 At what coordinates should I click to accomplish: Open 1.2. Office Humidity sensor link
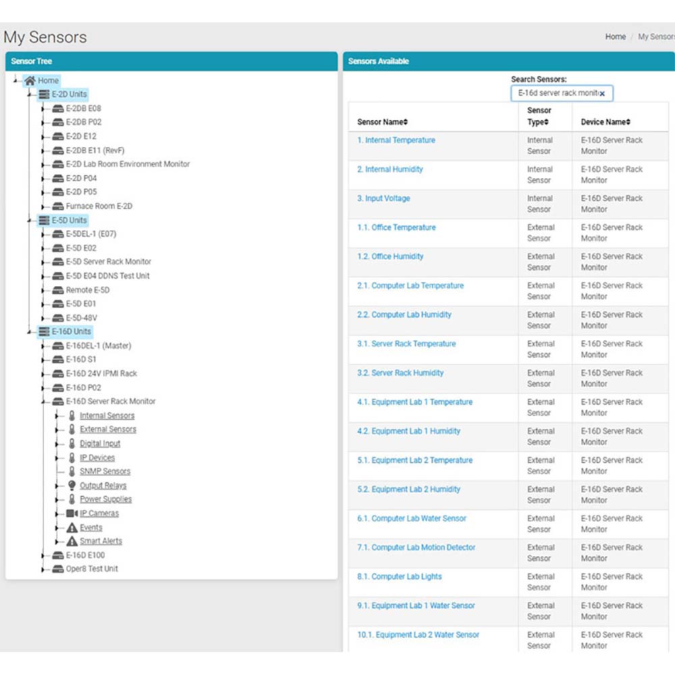point(390,256)
